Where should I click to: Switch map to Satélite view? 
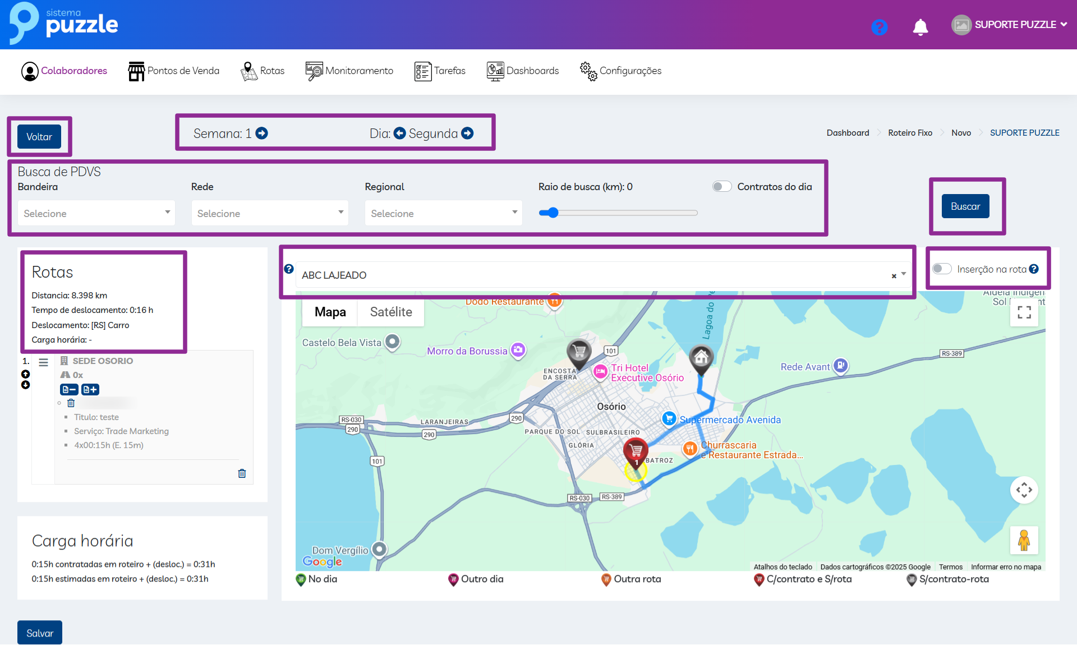390,312
